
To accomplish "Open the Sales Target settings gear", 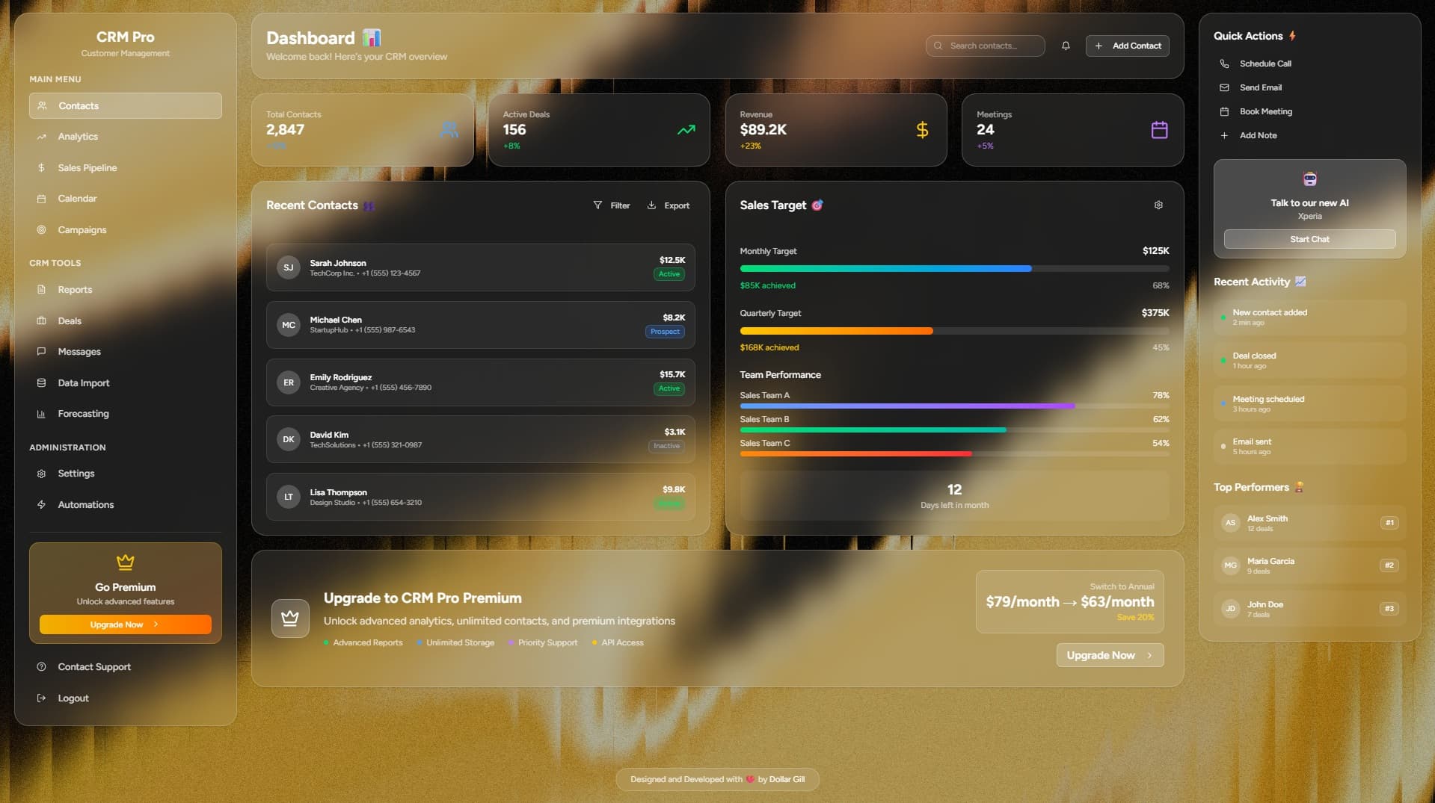I will click(x=1158, y=204).
